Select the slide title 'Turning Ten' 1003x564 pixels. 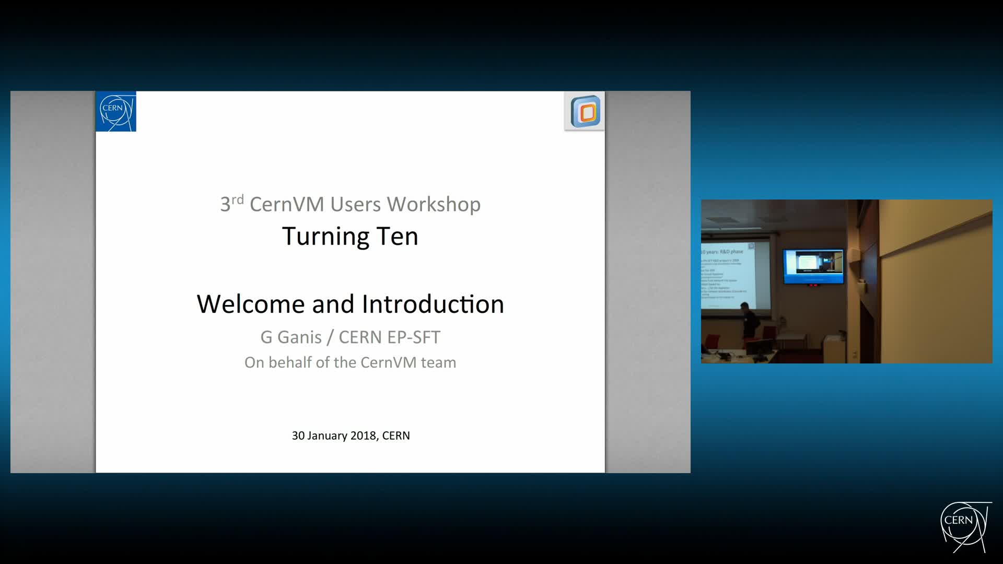tap(350, 236)
